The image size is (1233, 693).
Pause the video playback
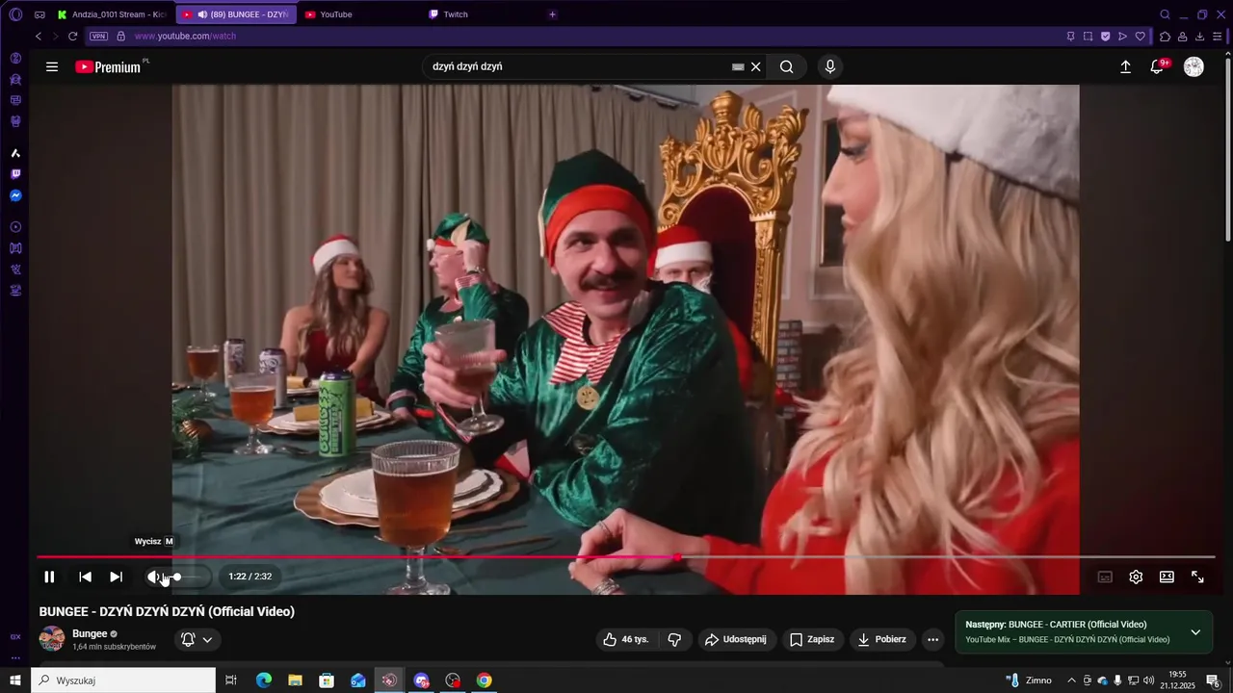(49, 577)
